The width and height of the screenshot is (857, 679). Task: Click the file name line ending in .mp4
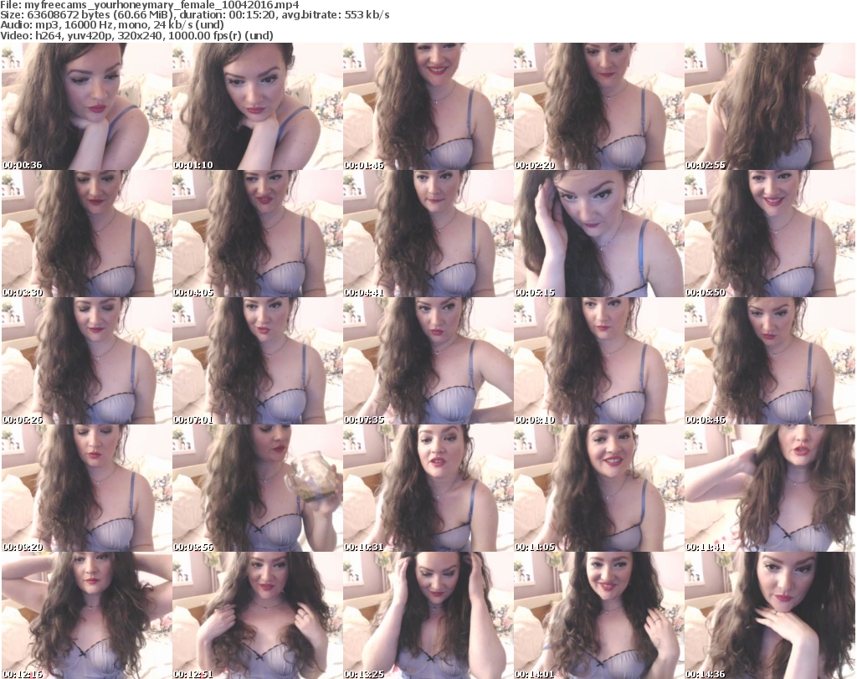click(x=150, y=5)
